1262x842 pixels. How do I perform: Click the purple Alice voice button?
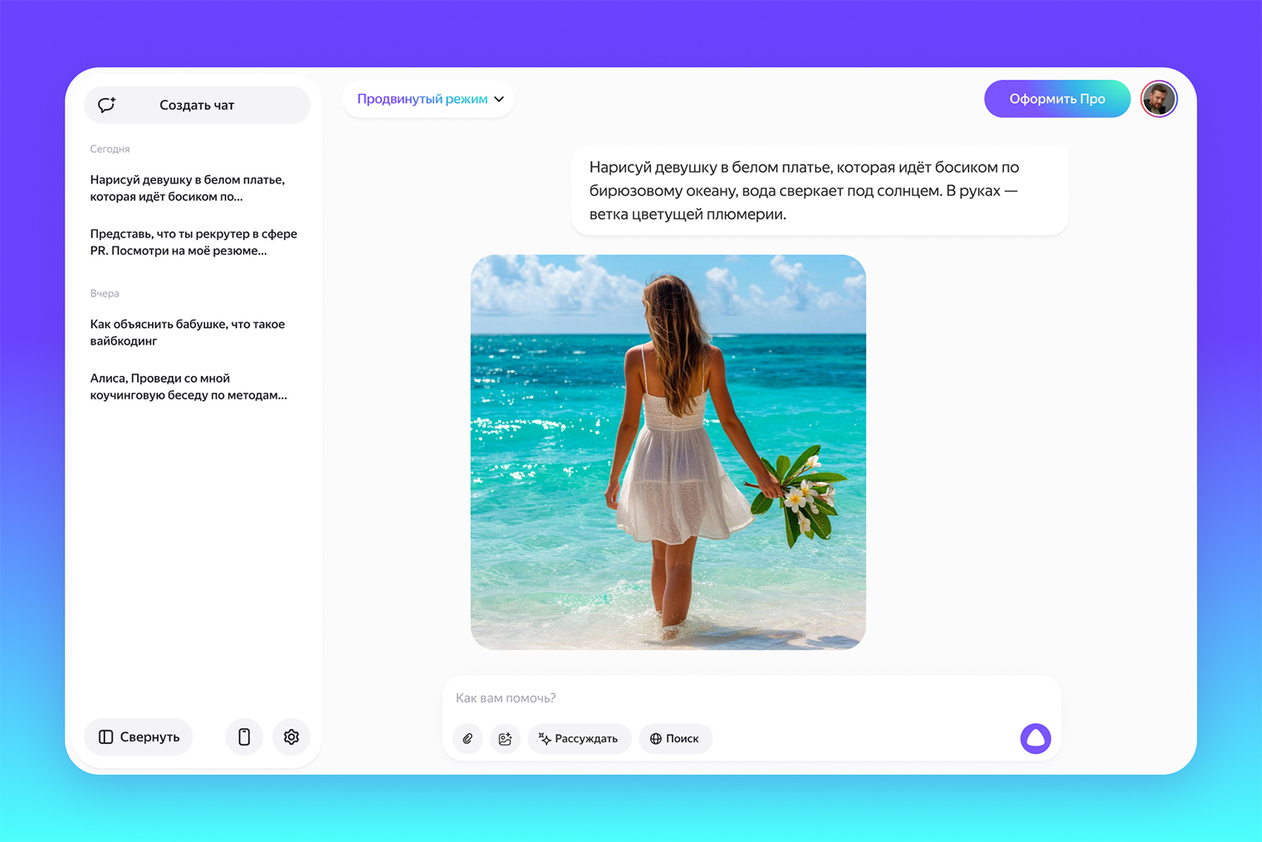tap(1035, 738)
